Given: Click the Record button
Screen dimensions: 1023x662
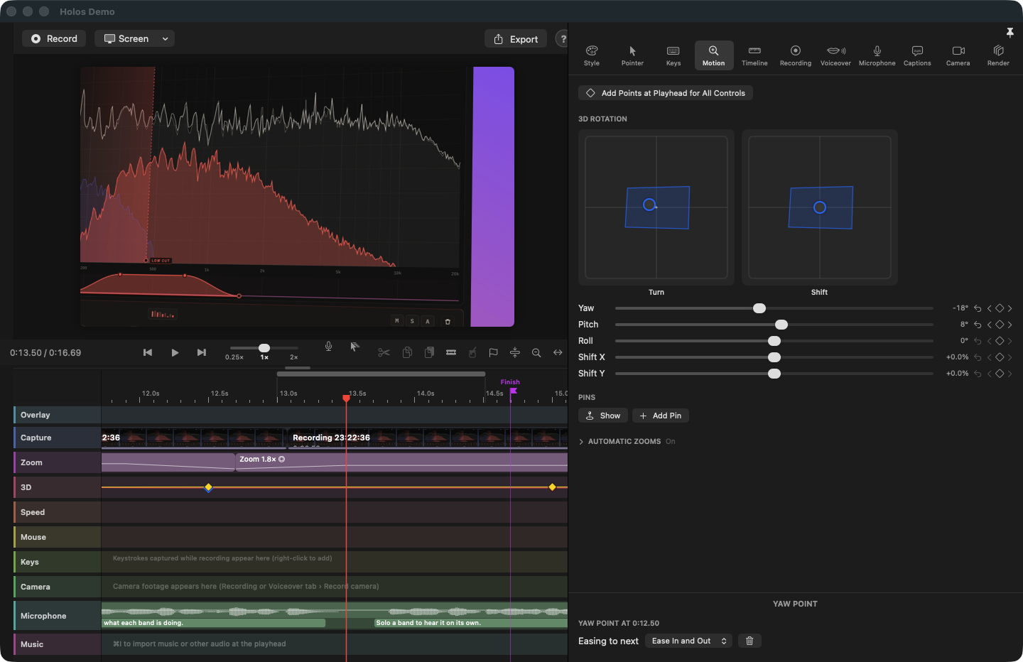Looking at the screenshot, I should tap(54, 38).
